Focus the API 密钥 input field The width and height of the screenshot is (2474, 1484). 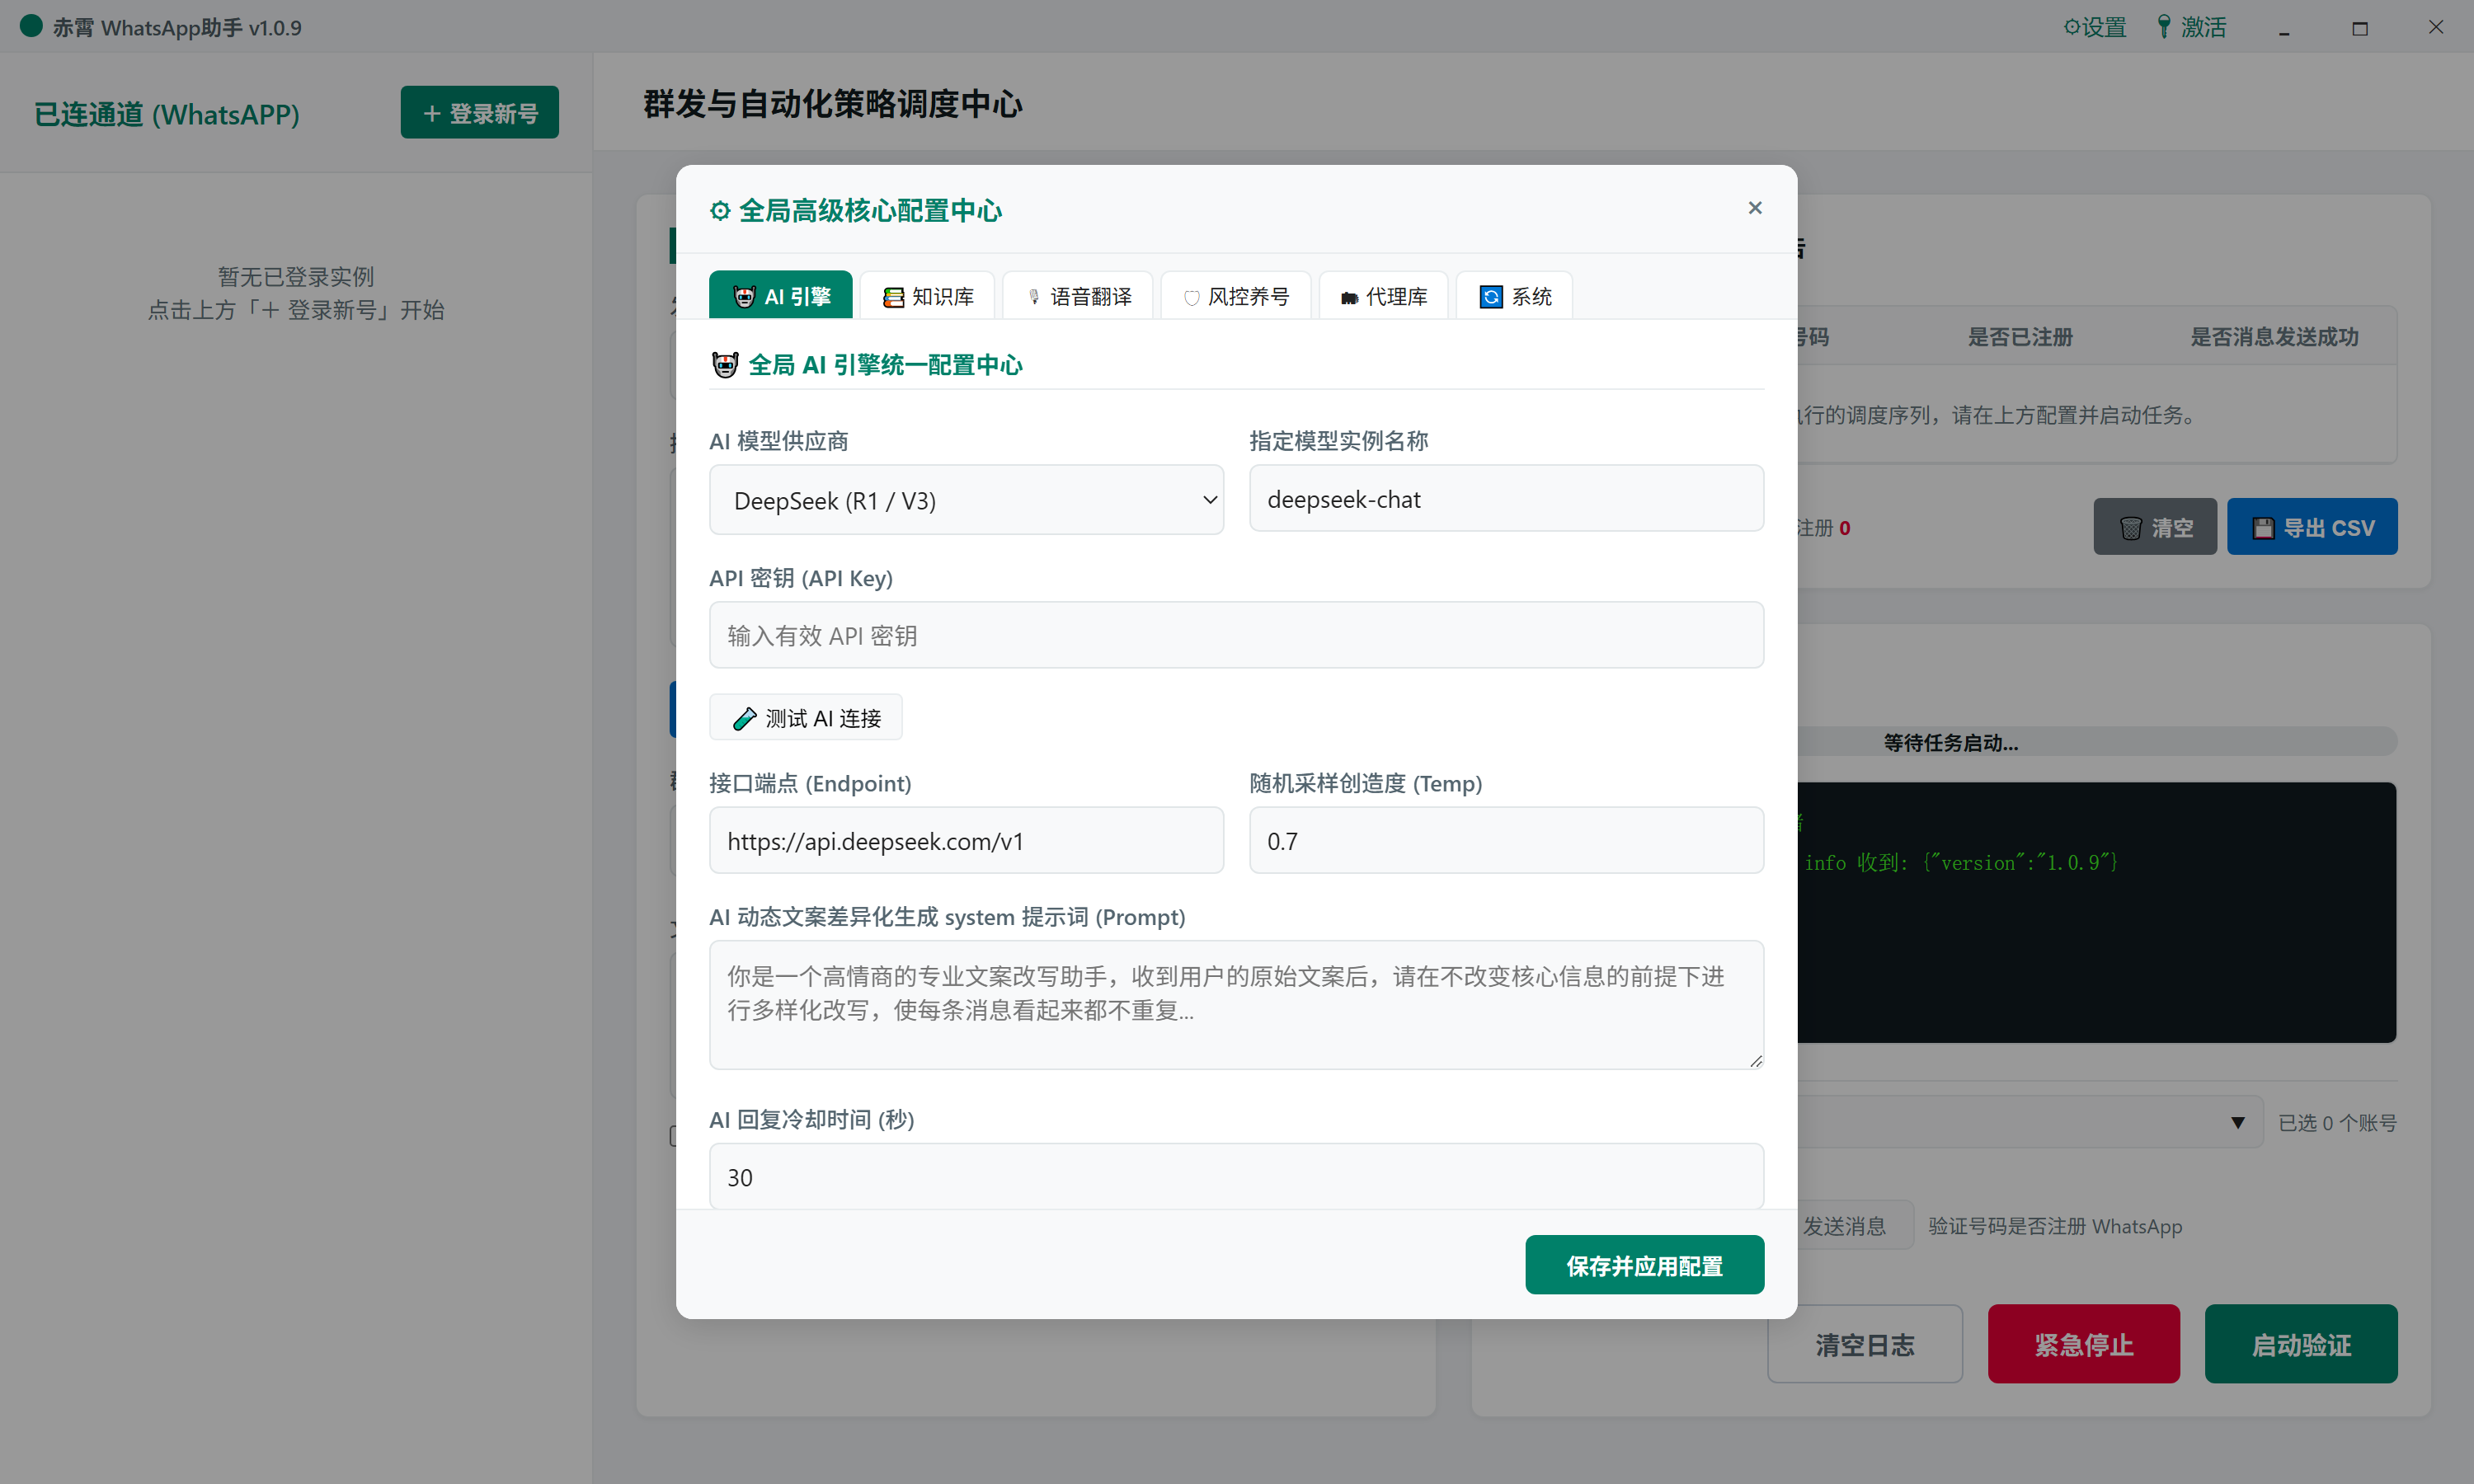[x=1236, y=635]
